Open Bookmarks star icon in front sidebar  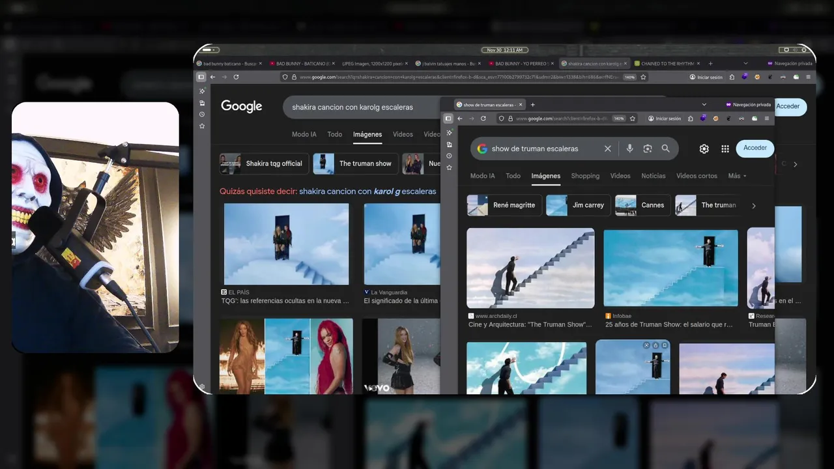click(449, 167)
